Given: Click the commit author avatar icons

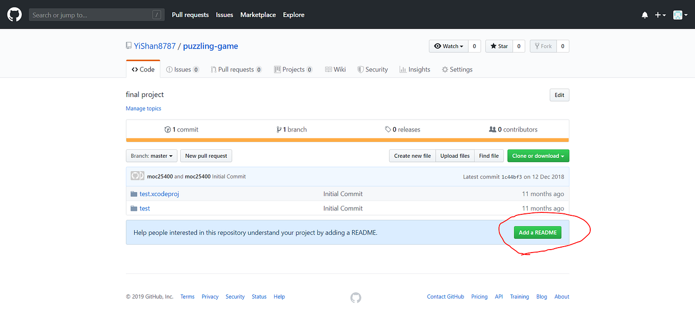Looking at the screenshot, I should coord(138,176).
